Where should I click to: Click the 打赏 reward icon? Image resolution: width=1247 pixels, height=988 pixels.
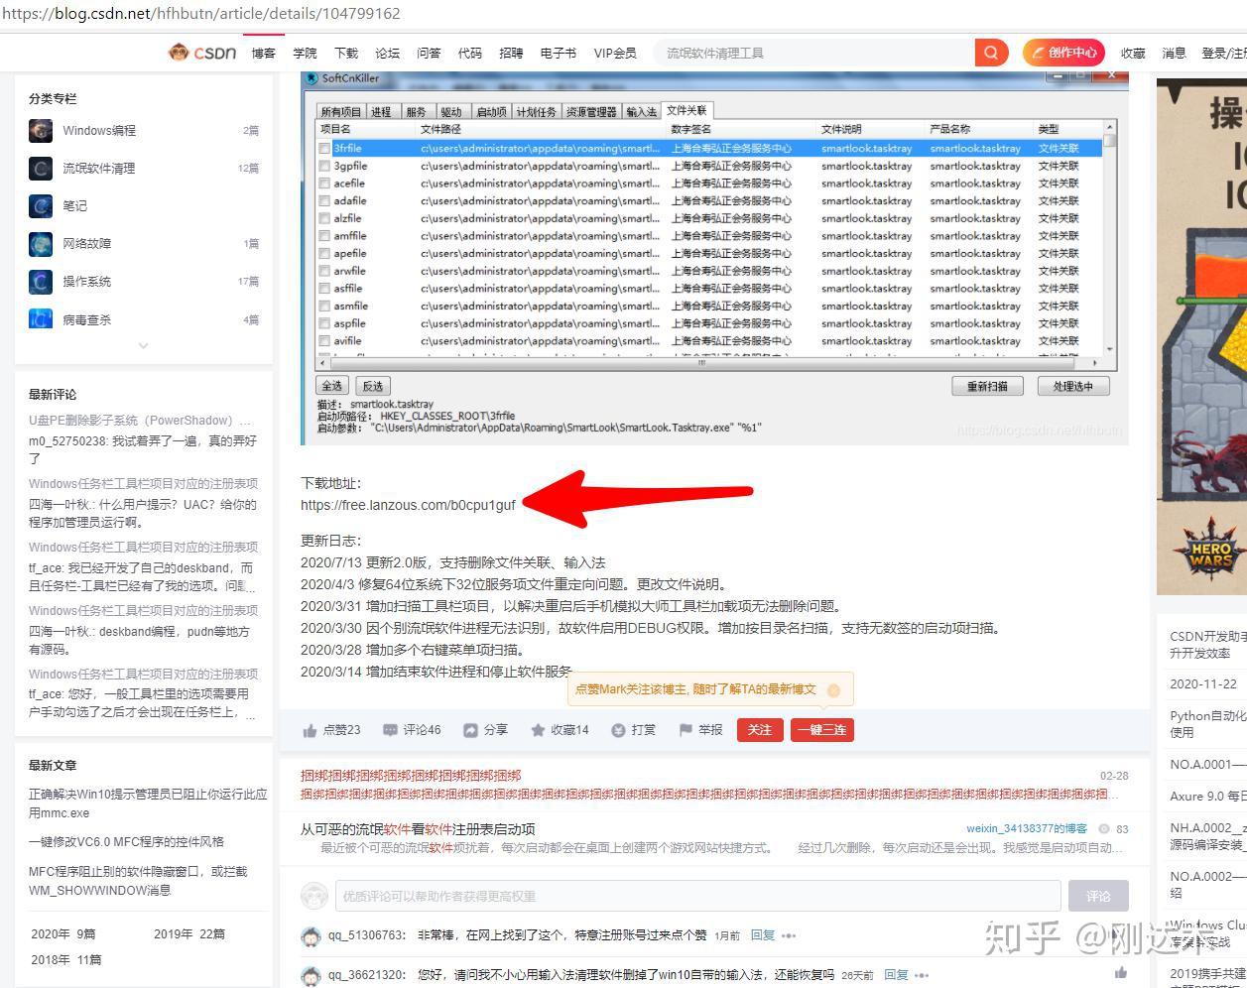click(618, 730)
